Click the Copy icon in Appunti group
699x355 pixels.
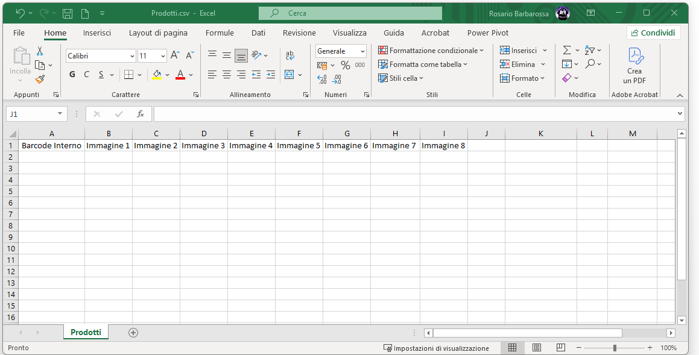coord(40,66)
